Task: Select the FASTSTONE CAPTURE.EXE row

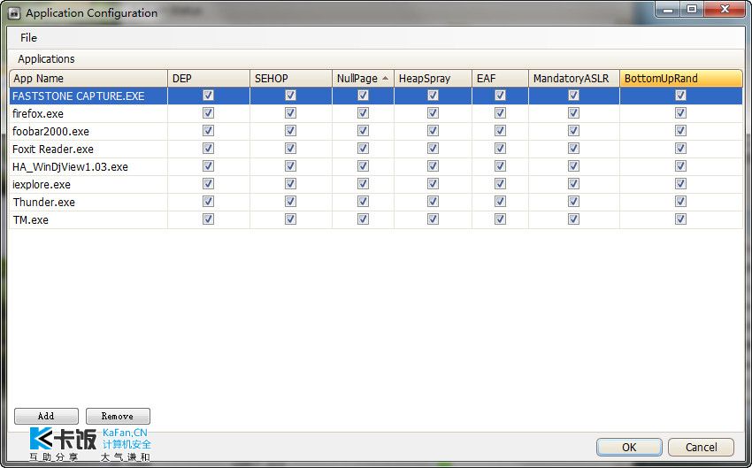Action: [x=376, y=96]
